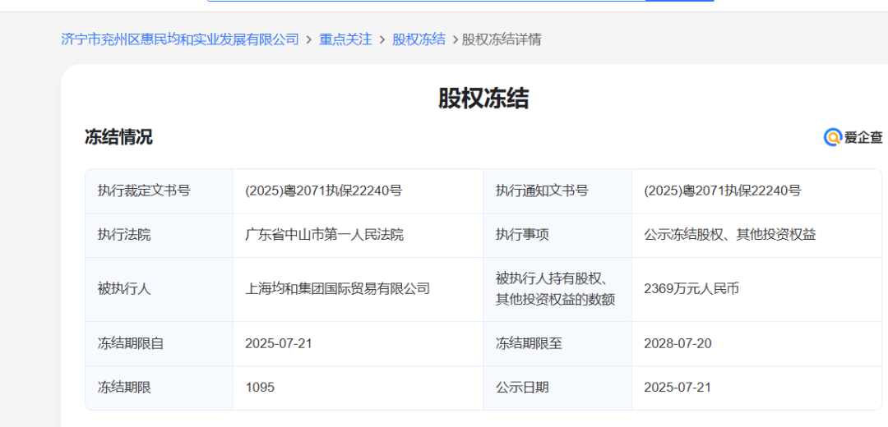This screenshot has height=427, width=888.
Task: Click 广东省中山市第一人民法院 court name
Action: (325, 236)
